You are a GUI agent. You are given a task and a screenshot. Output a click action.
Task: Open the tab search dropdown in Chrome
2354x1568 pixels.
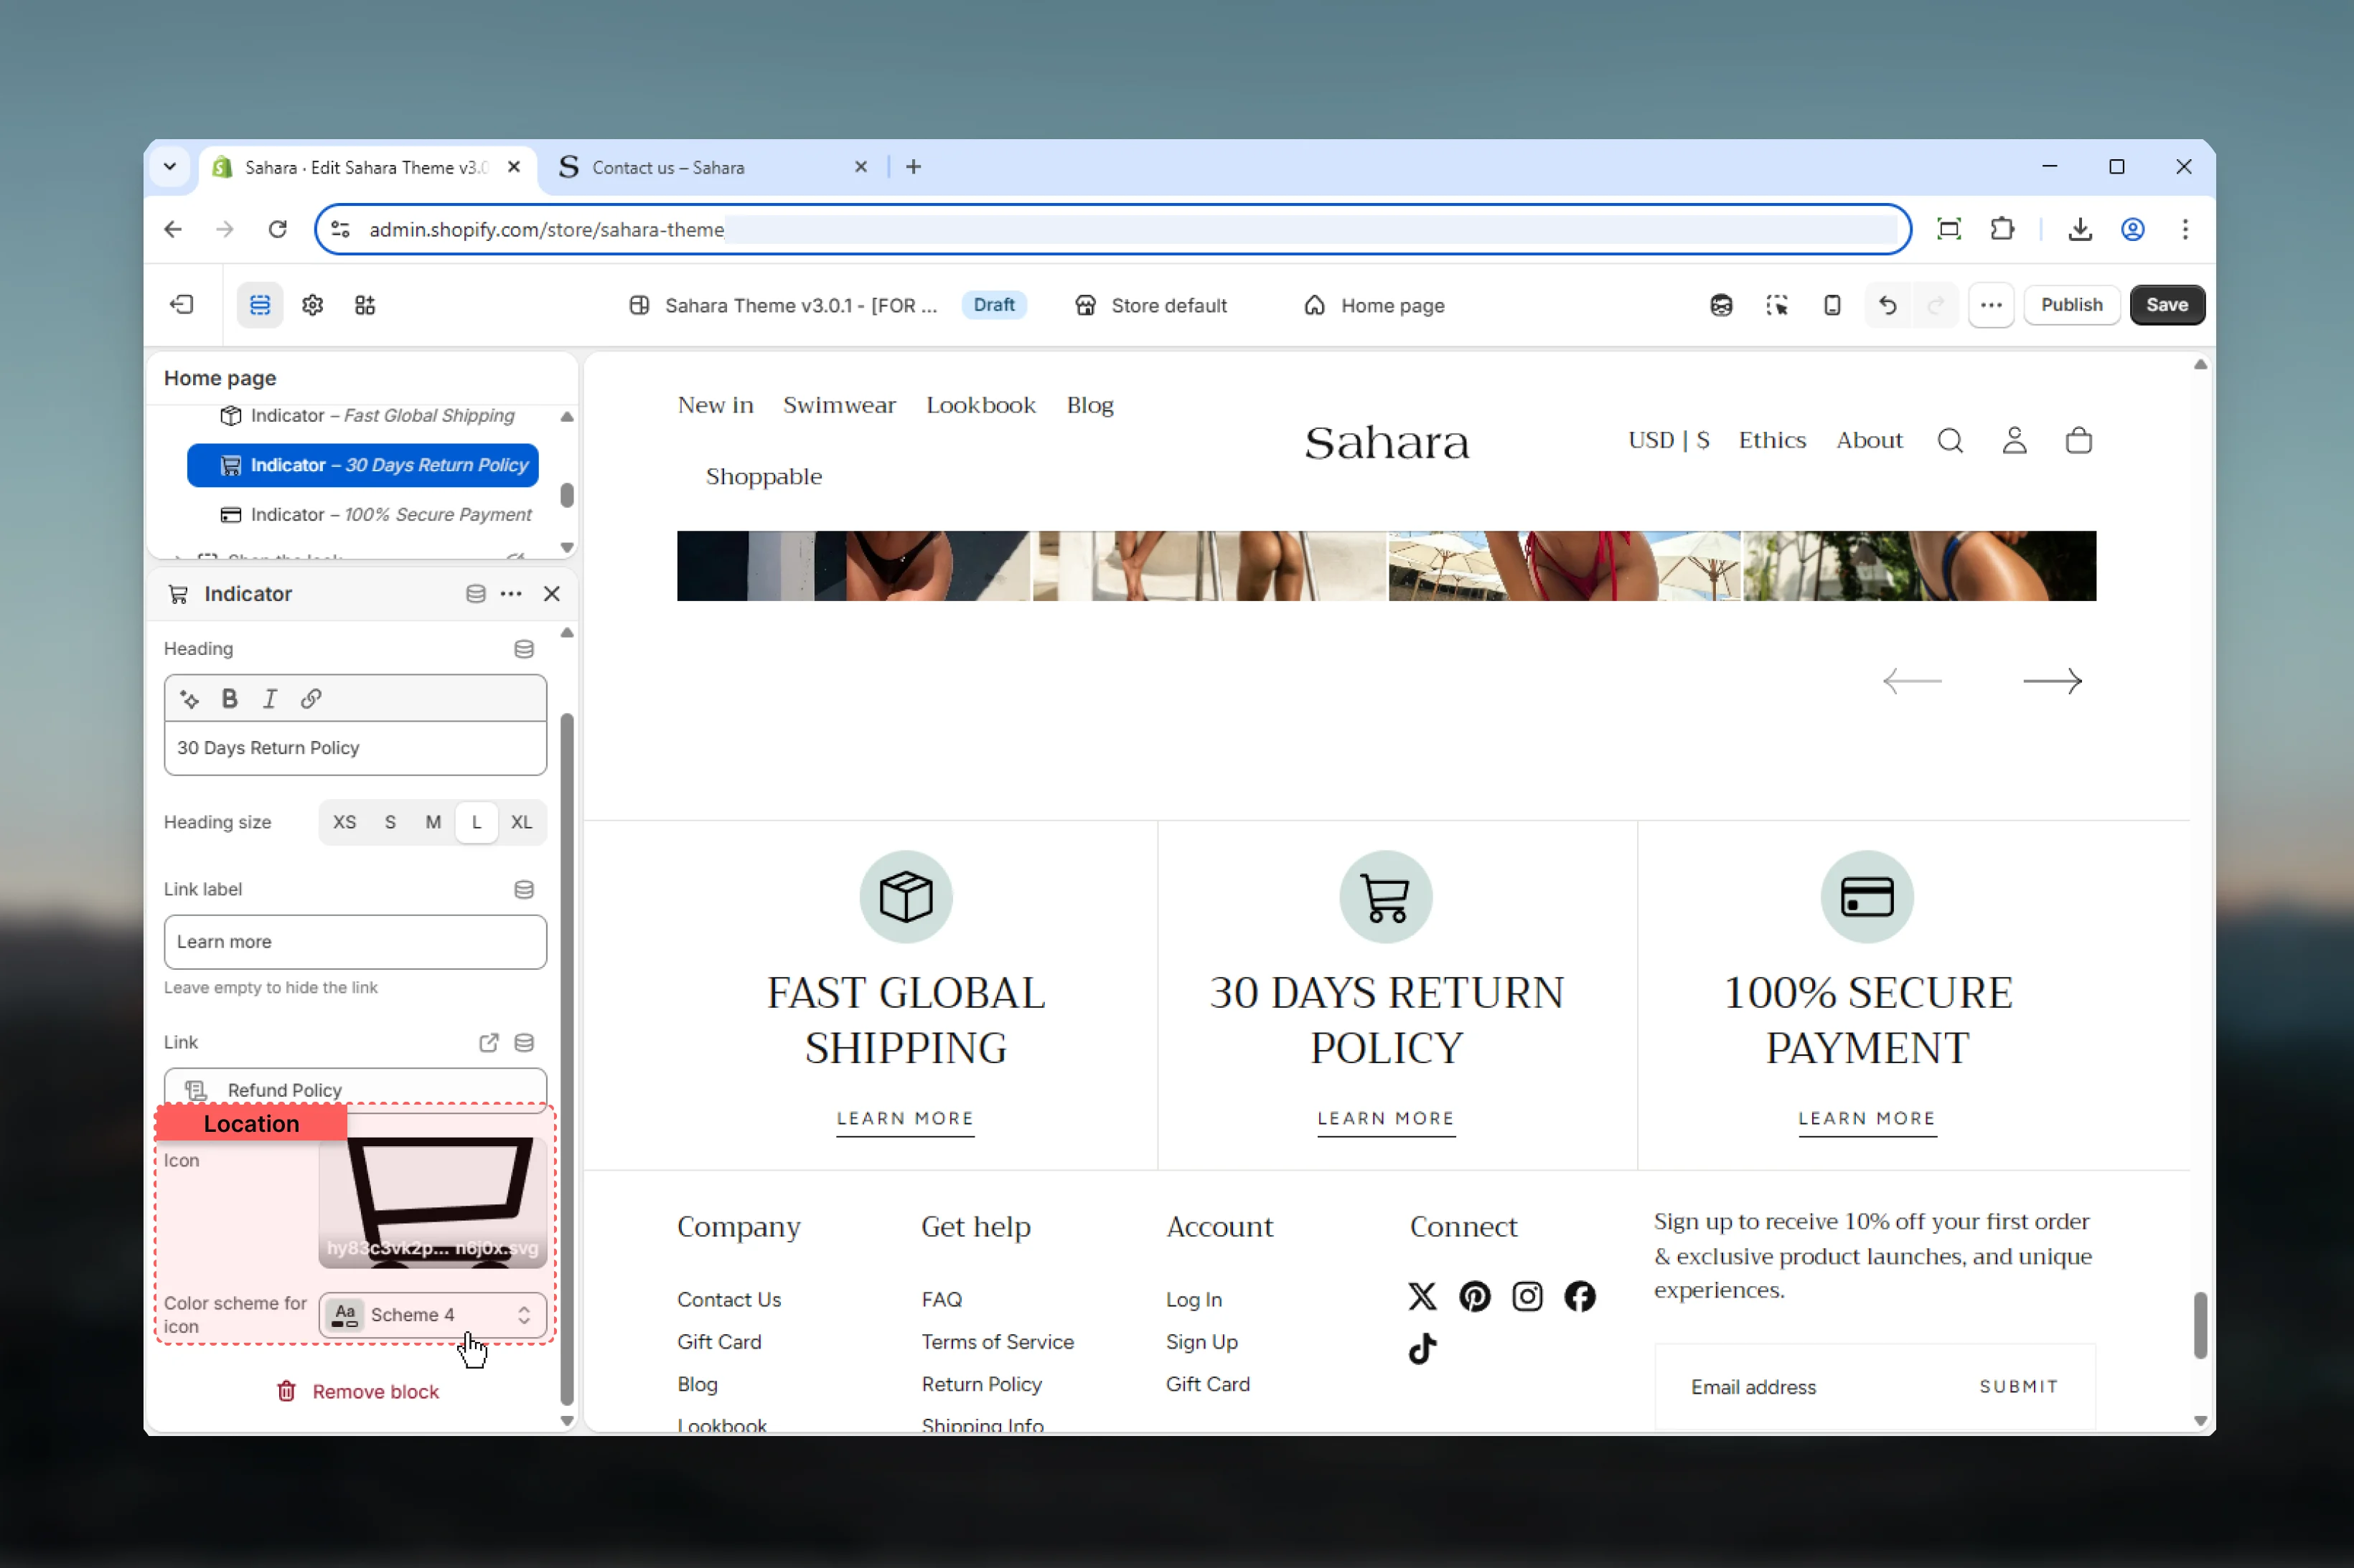point(169,167)
